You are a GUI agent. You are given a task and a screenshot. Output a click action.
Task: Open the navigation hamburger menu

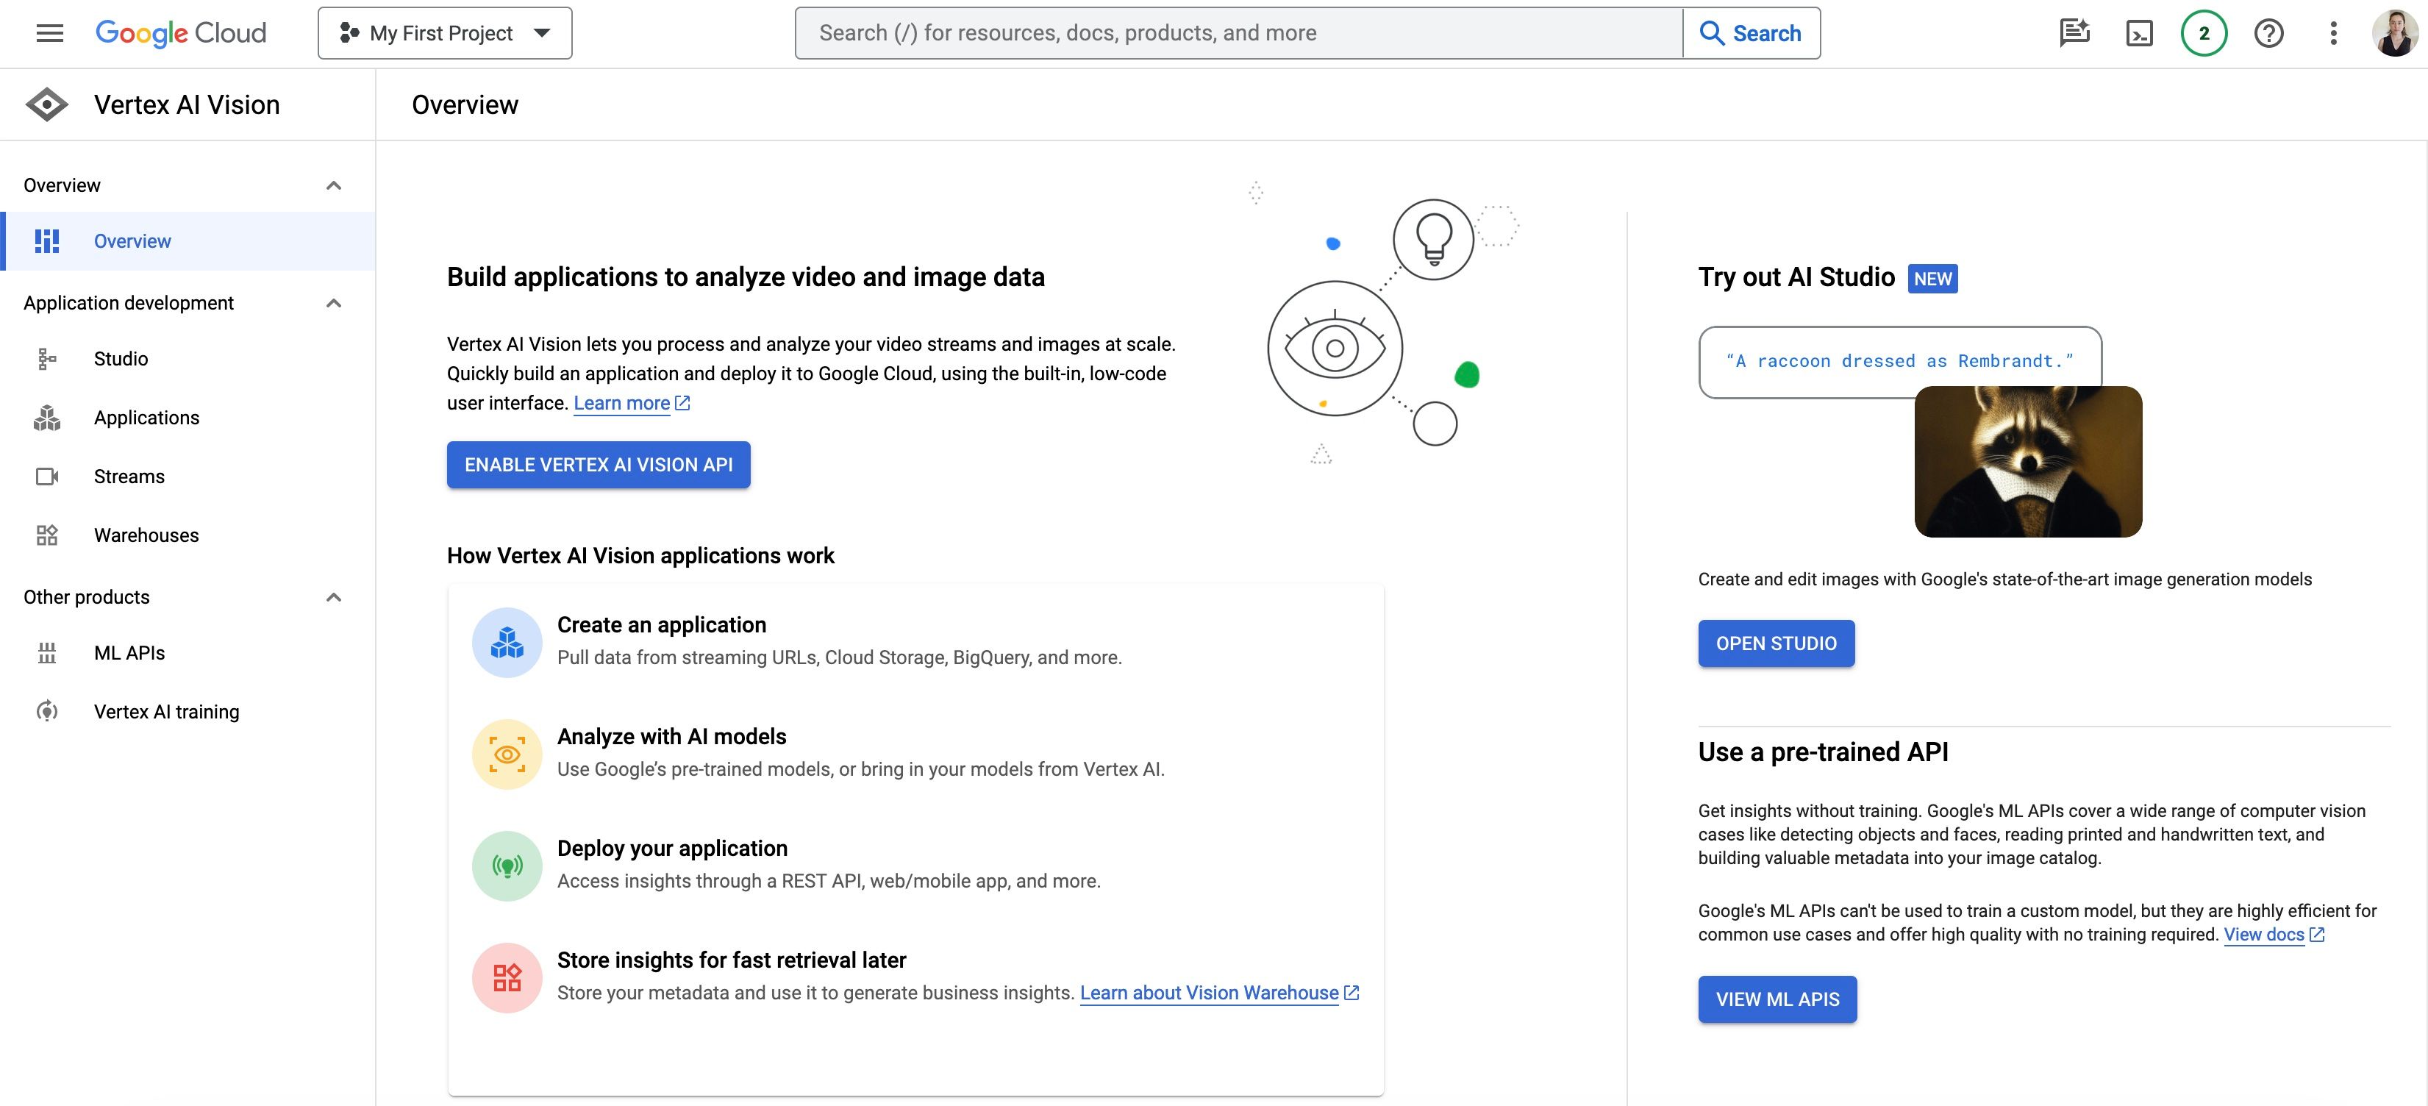coord(48,32)
